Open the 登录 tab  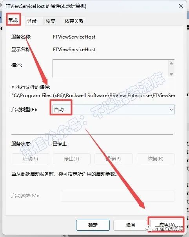[x=32, y=21]
